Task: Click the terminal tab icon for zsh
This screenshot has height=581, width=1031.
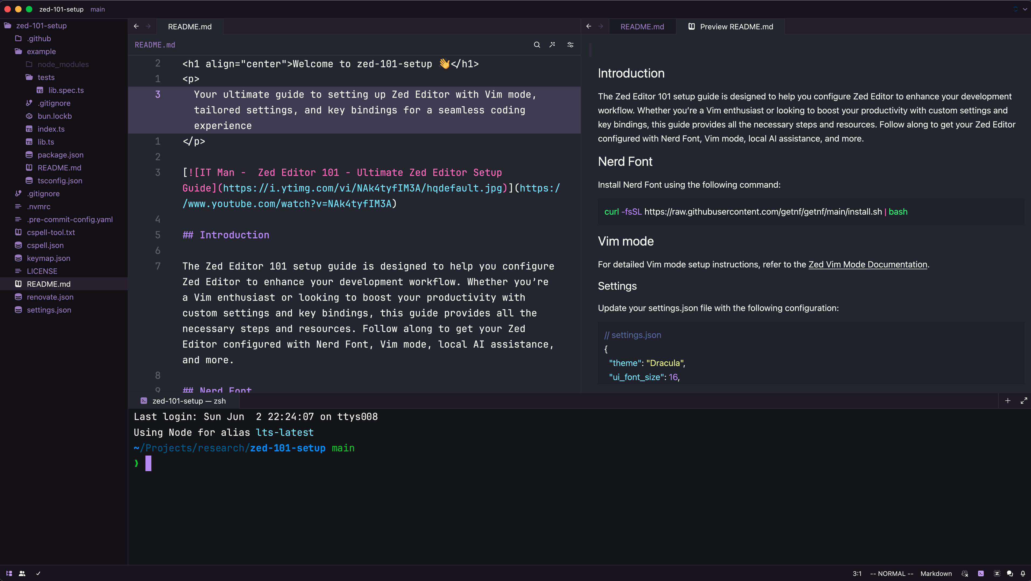Action: 144,401
